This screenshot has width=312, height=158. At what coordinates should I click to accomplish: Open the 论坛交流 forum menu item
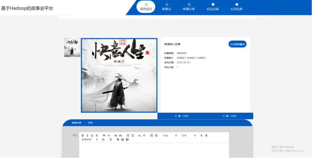click(x=213, y=7)
